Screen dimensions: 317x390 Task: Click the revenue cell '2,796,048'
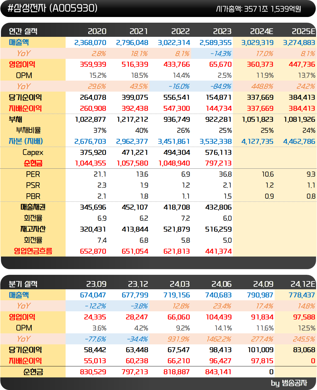tap(132, 42)
